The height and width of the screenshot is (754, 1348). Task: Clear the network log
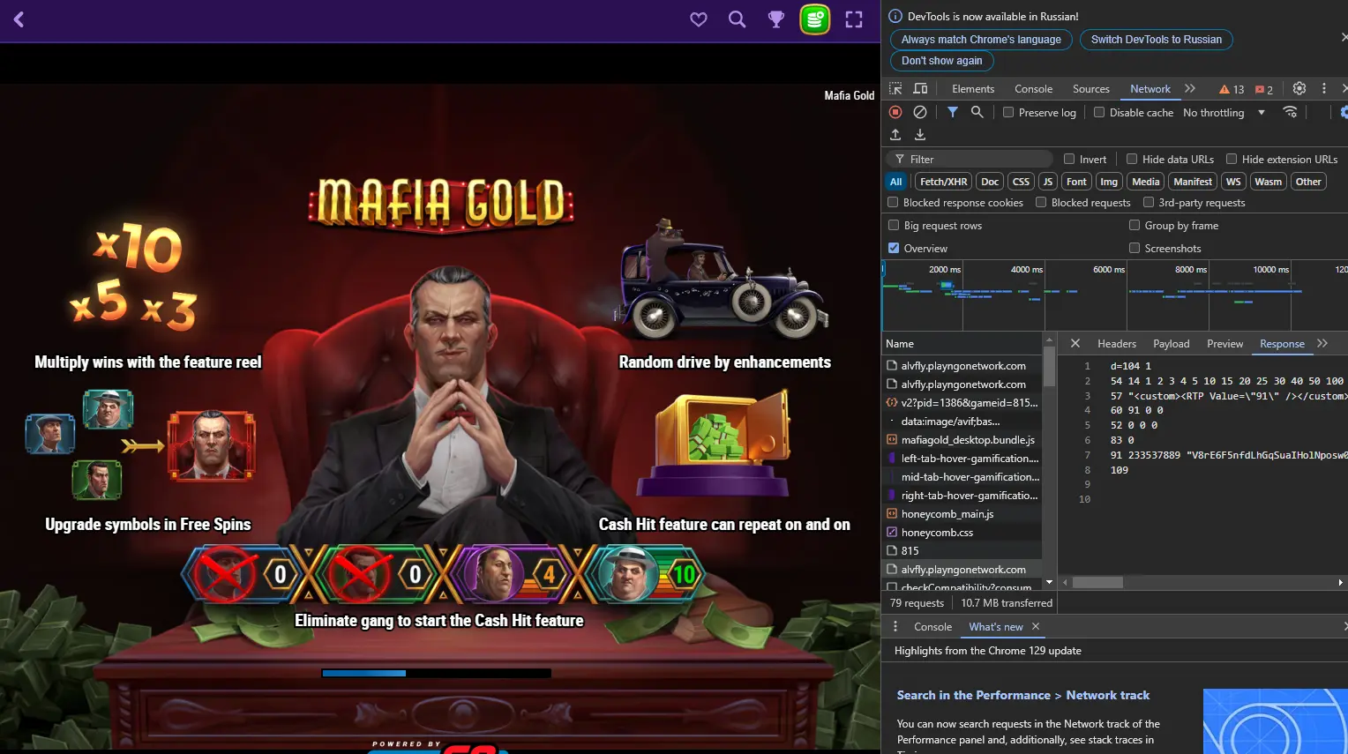(920, 112)
